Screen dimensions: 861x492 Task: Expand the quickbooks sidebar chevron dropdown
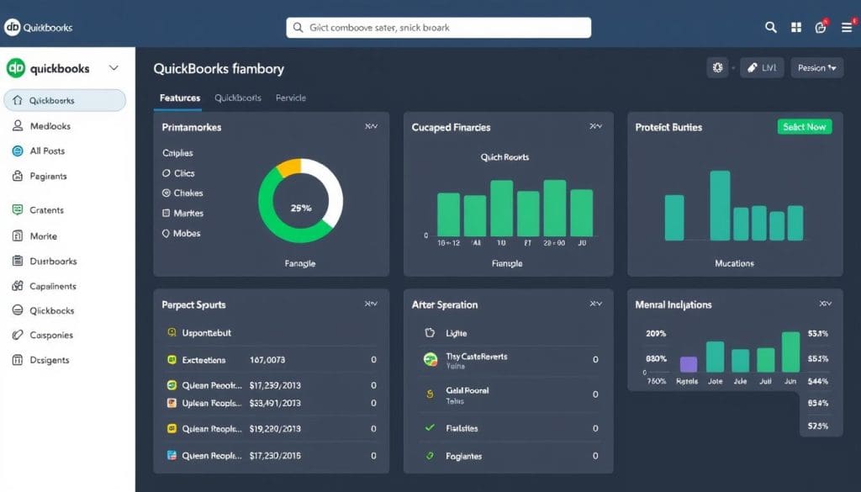114,68
